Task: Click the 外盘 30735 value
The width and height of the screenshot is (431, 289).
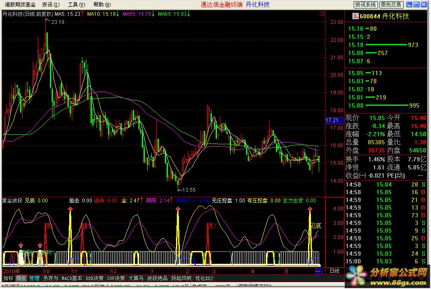Action: (376, 150)
